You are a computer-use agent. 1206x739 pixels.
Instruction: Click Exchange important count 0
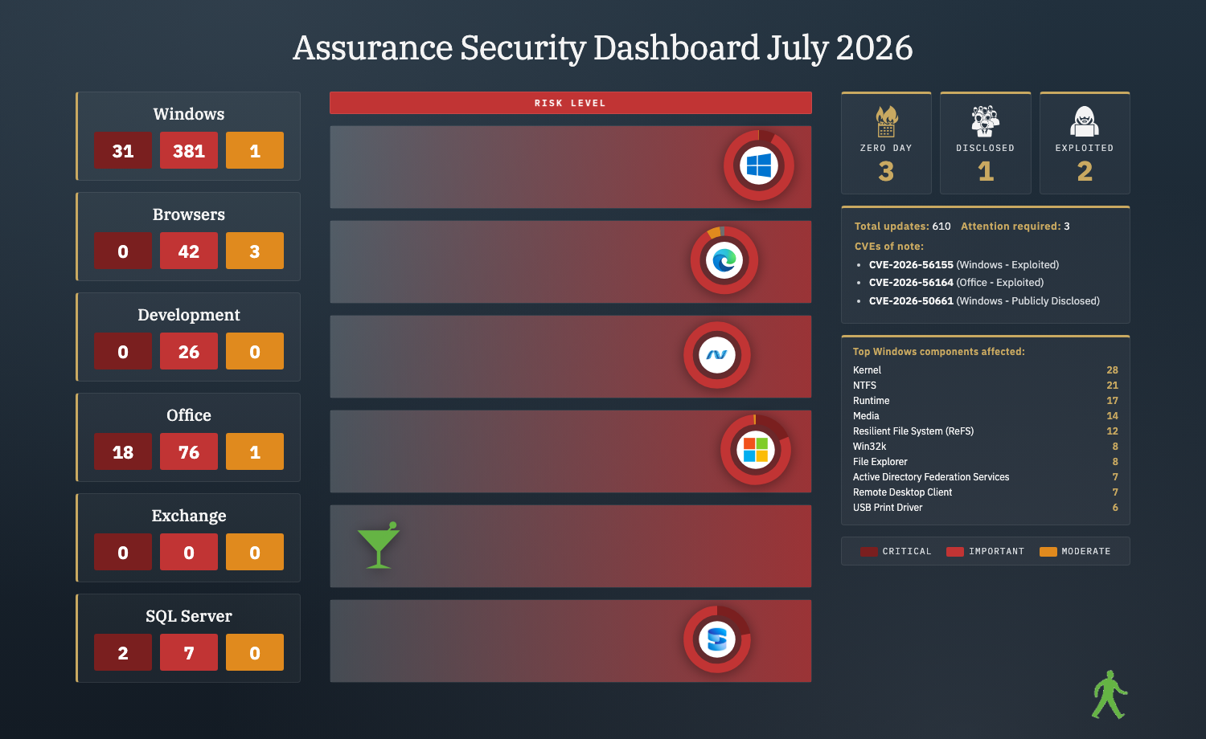pyautogui.click(x=189, y=552)
